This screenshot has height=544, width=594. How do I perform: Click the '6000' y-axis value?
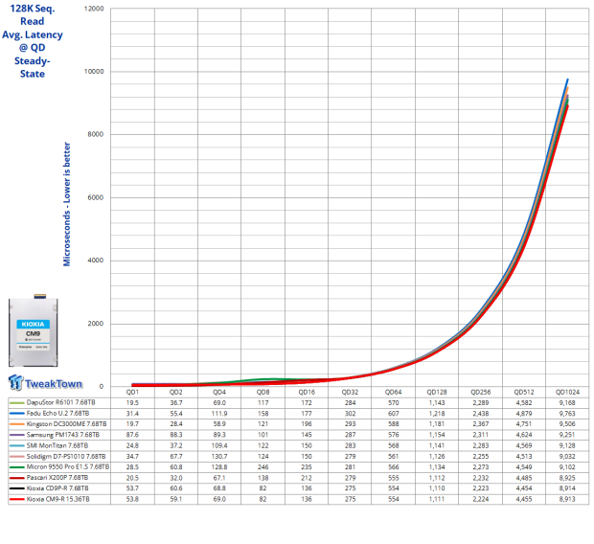[96, 197]
